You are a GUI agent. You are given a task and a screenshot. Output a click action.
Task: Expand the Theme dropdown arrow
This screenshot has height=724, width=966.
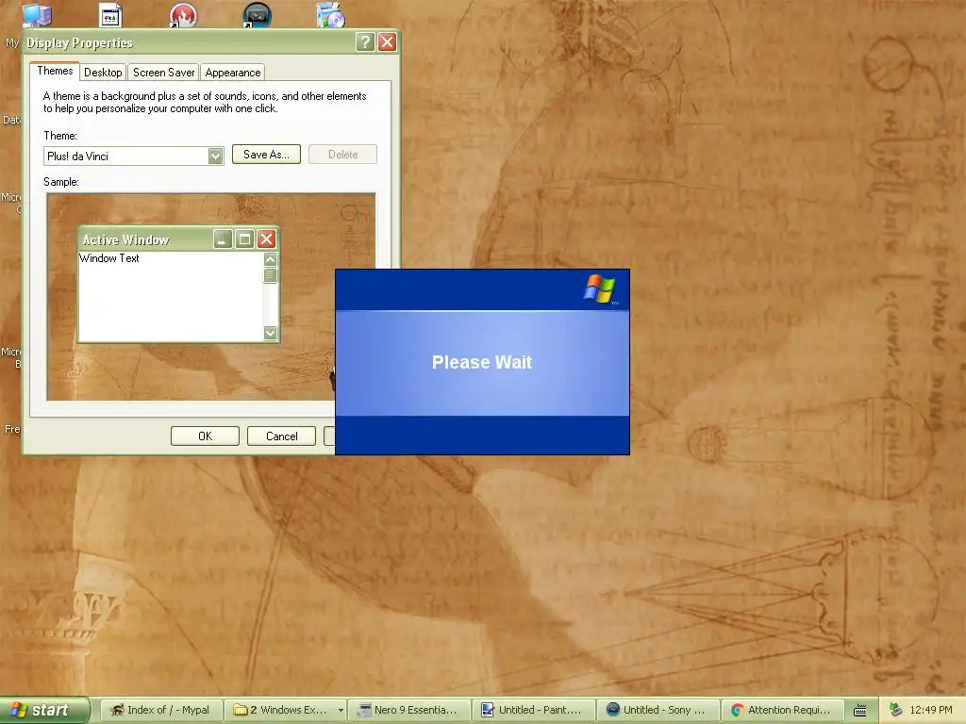215,156
